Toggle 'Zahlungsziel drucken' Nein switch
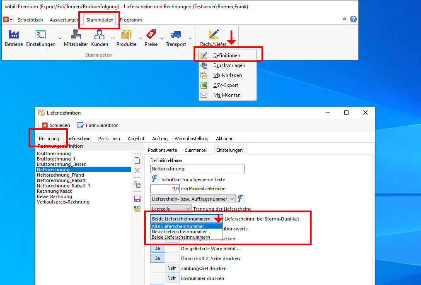The height and width of the screenshot is (285, 421). 172,268
